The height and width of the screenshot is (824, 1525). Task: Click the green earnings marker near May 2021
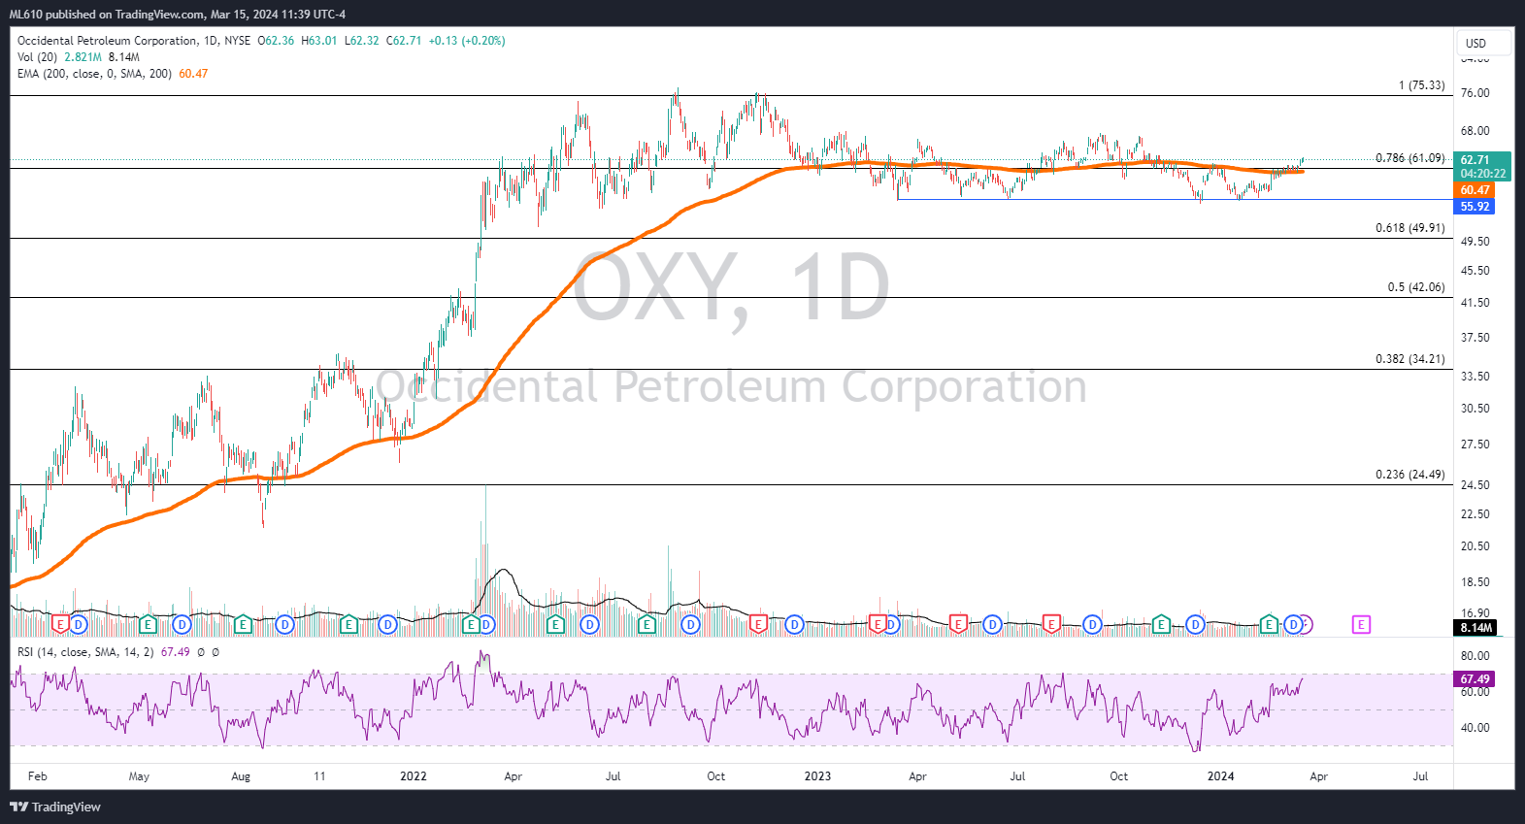[x=148, y=624]
